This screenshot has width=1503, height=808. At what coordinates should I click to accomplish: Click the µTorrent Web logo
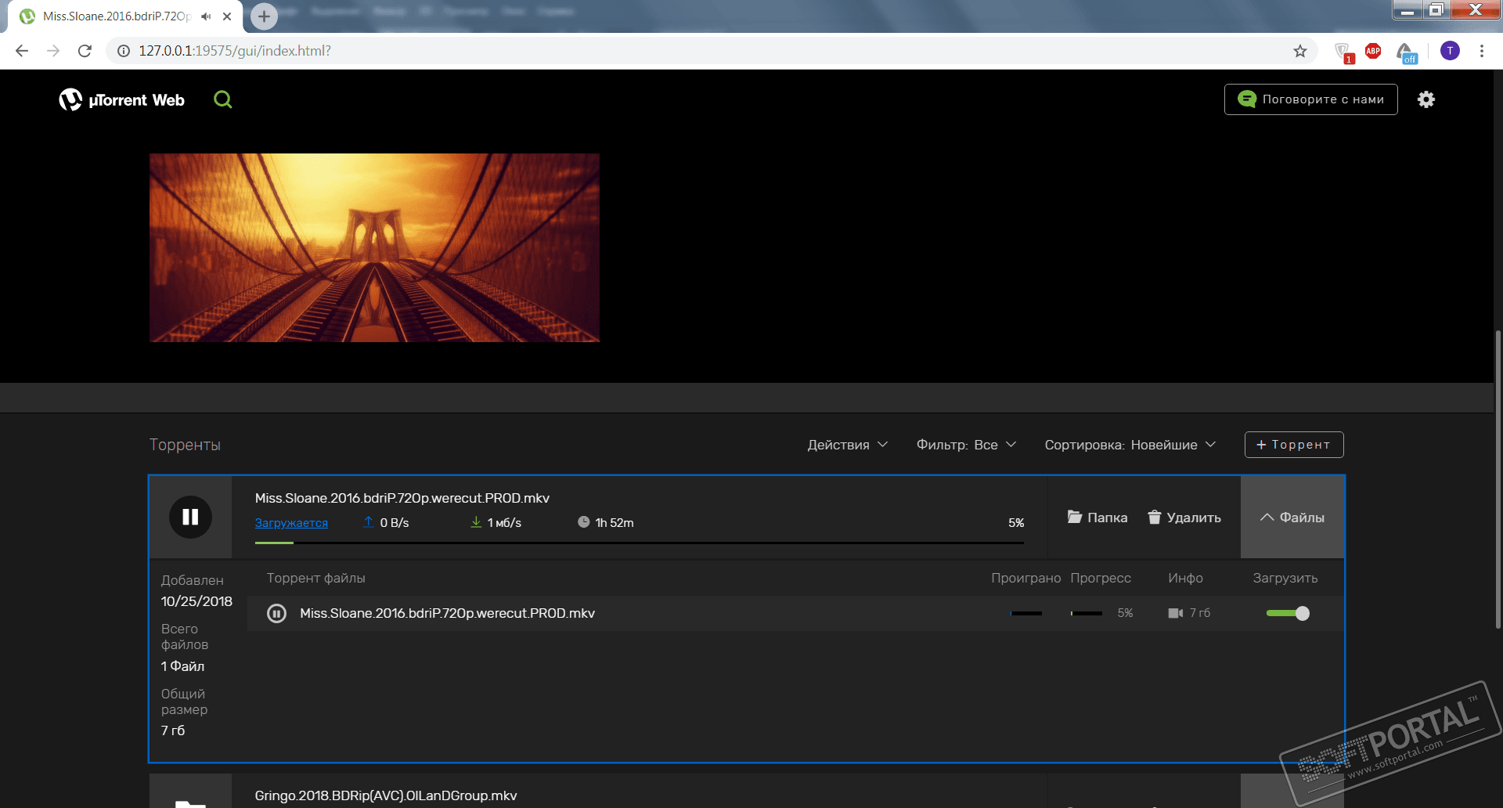click(121, 99)
